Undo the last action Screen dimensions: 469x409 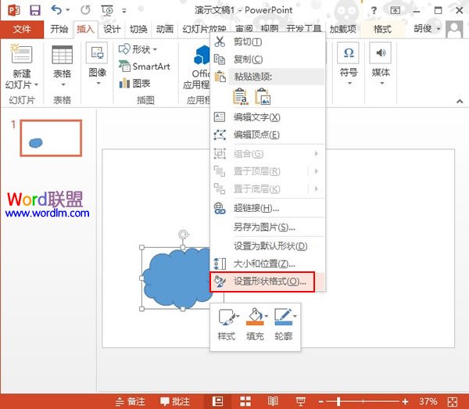pyautogui.click(x=57, y=10)
